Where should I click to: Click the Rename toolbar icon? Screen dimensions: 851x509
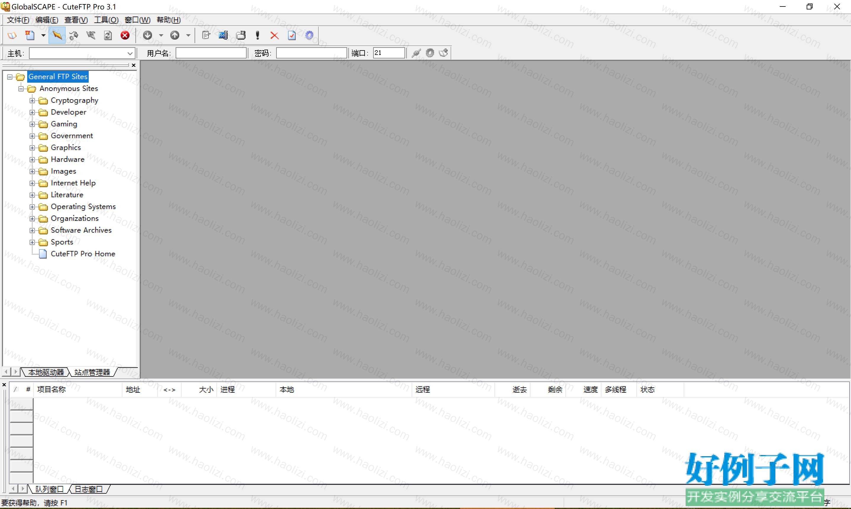tap(223, 35)
